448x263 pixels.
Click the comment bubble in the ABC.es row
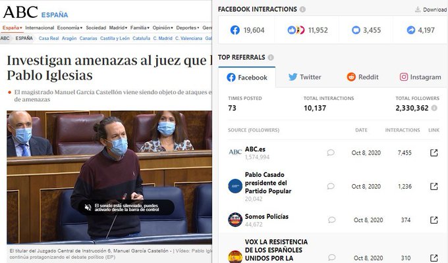pos(331,153)
